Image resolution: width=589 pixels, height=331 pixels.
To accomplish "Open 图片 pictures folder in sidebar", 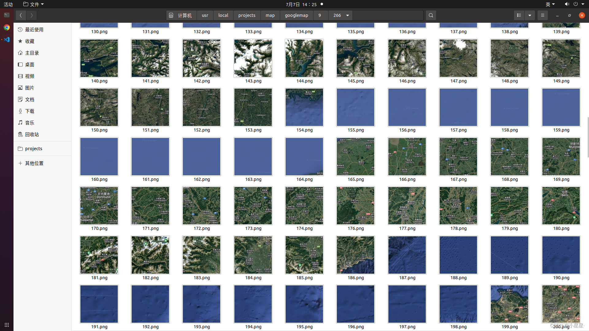I will (42, 88).
